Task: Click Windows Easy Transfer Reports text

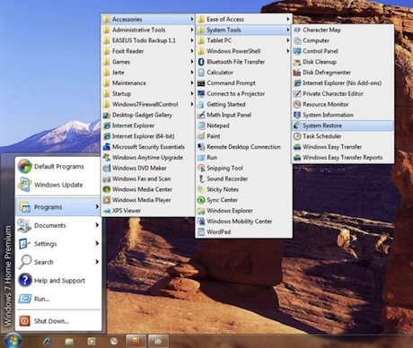Action: tap(342, 157)
